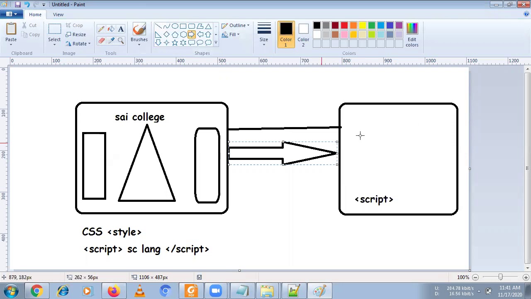Open VLC media player from taskbar

tap(139, 291)
